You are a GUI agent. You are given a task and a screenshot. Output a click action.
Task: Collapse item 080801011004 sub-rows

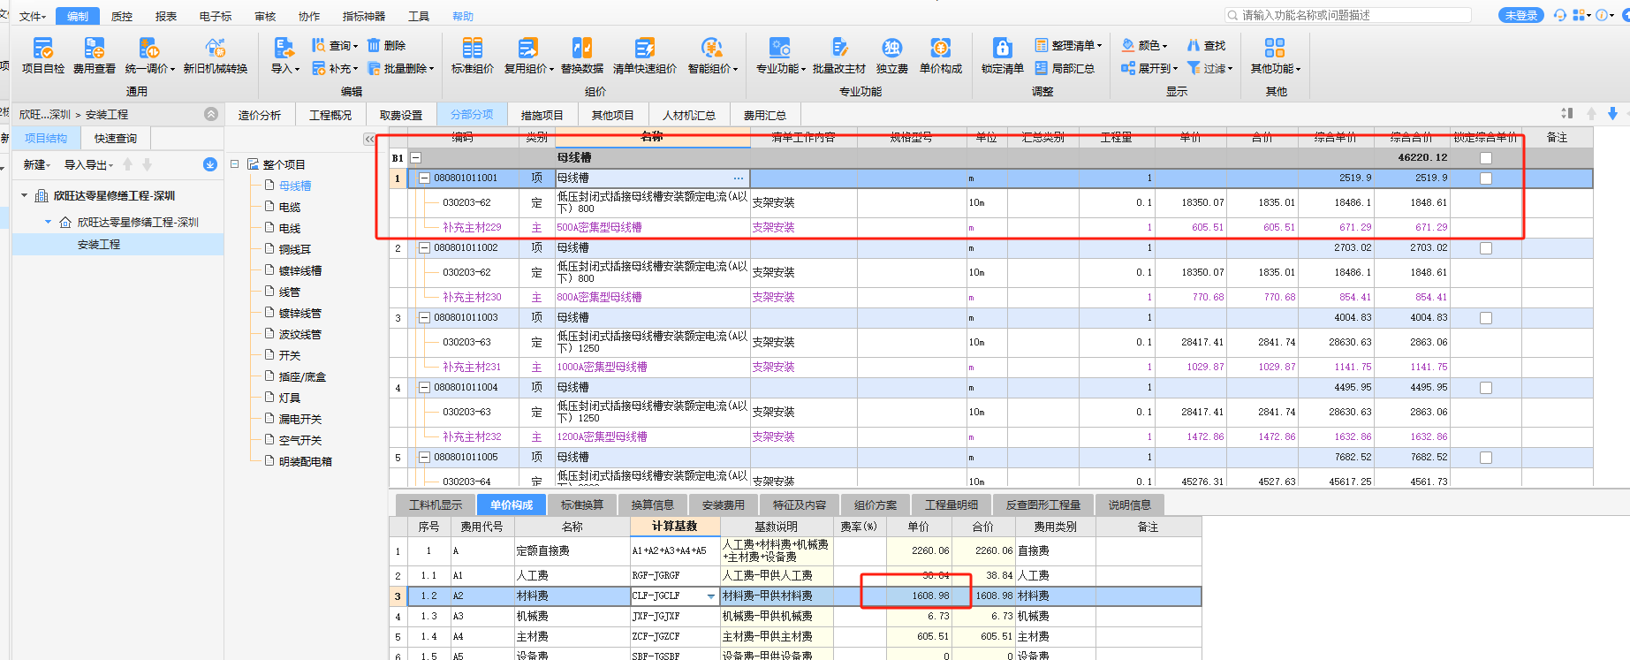click(424, 388)
